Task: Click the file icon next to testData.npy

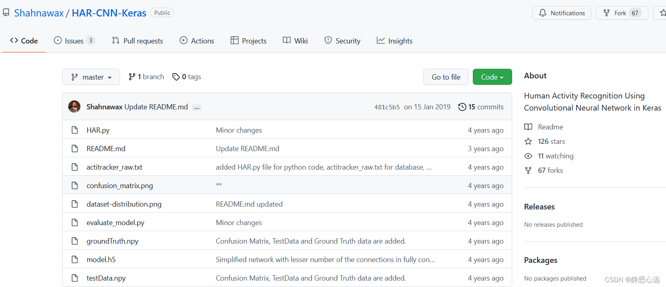Action: tap(75, 278)
